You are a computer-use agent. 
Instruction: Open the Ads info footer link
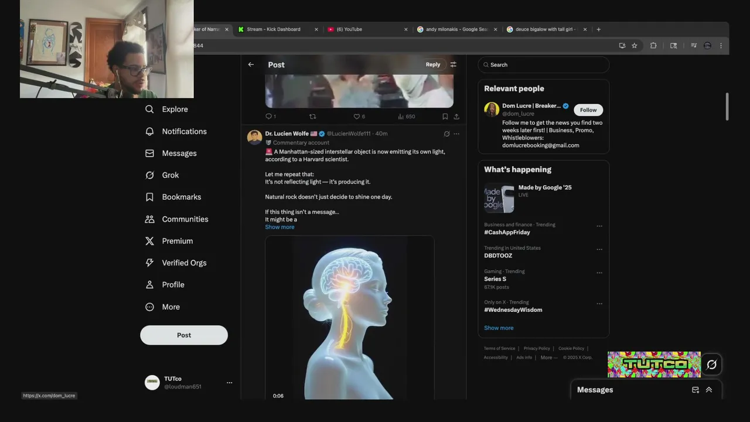[524, 358]
